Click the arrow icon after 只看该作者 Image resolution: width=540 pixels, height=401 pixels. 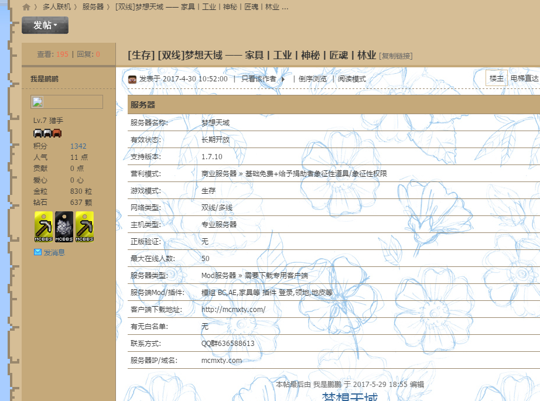(x=283, y=79)
